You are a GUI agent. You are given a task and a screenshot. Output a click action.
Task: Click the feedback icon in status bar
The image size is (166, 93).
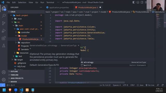(158, 85)
